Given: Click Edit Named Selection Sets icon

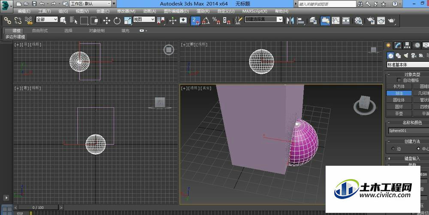Looking at the screenshot, I should 239,20.
